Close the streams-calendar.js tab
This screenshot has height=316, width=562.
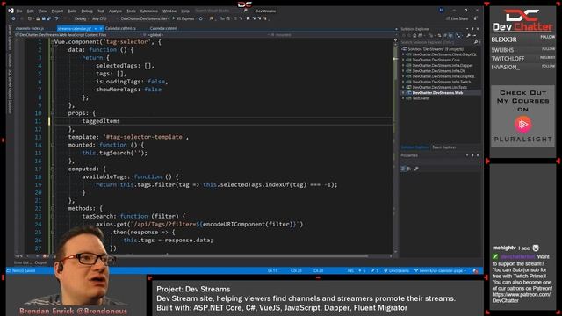pos(101,28)
